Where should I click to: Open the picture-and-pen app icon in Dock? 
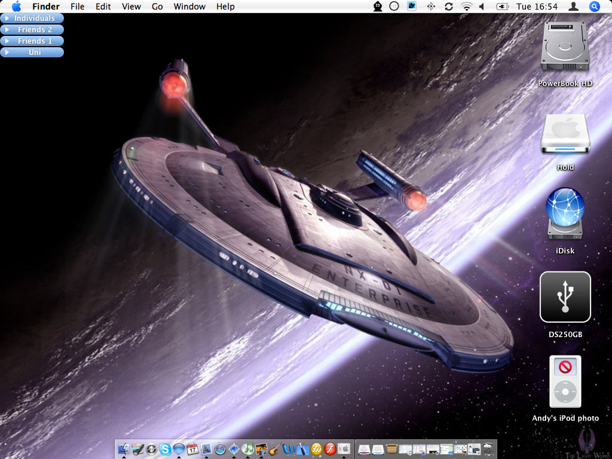[137, 449]
